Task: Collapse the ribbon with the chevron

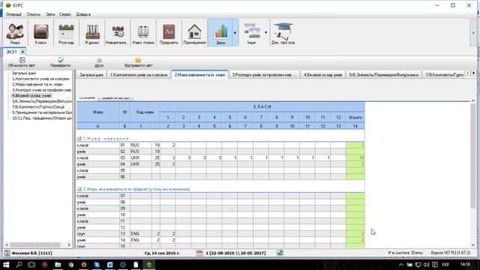Action: [473, 33]
